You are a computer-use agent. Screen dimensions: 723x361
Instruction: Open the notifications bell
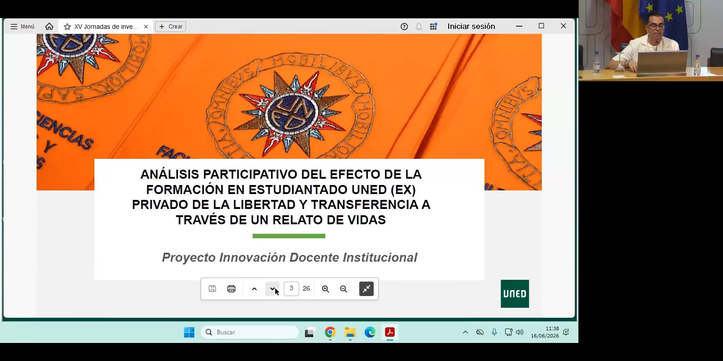(x=419, y=27)
